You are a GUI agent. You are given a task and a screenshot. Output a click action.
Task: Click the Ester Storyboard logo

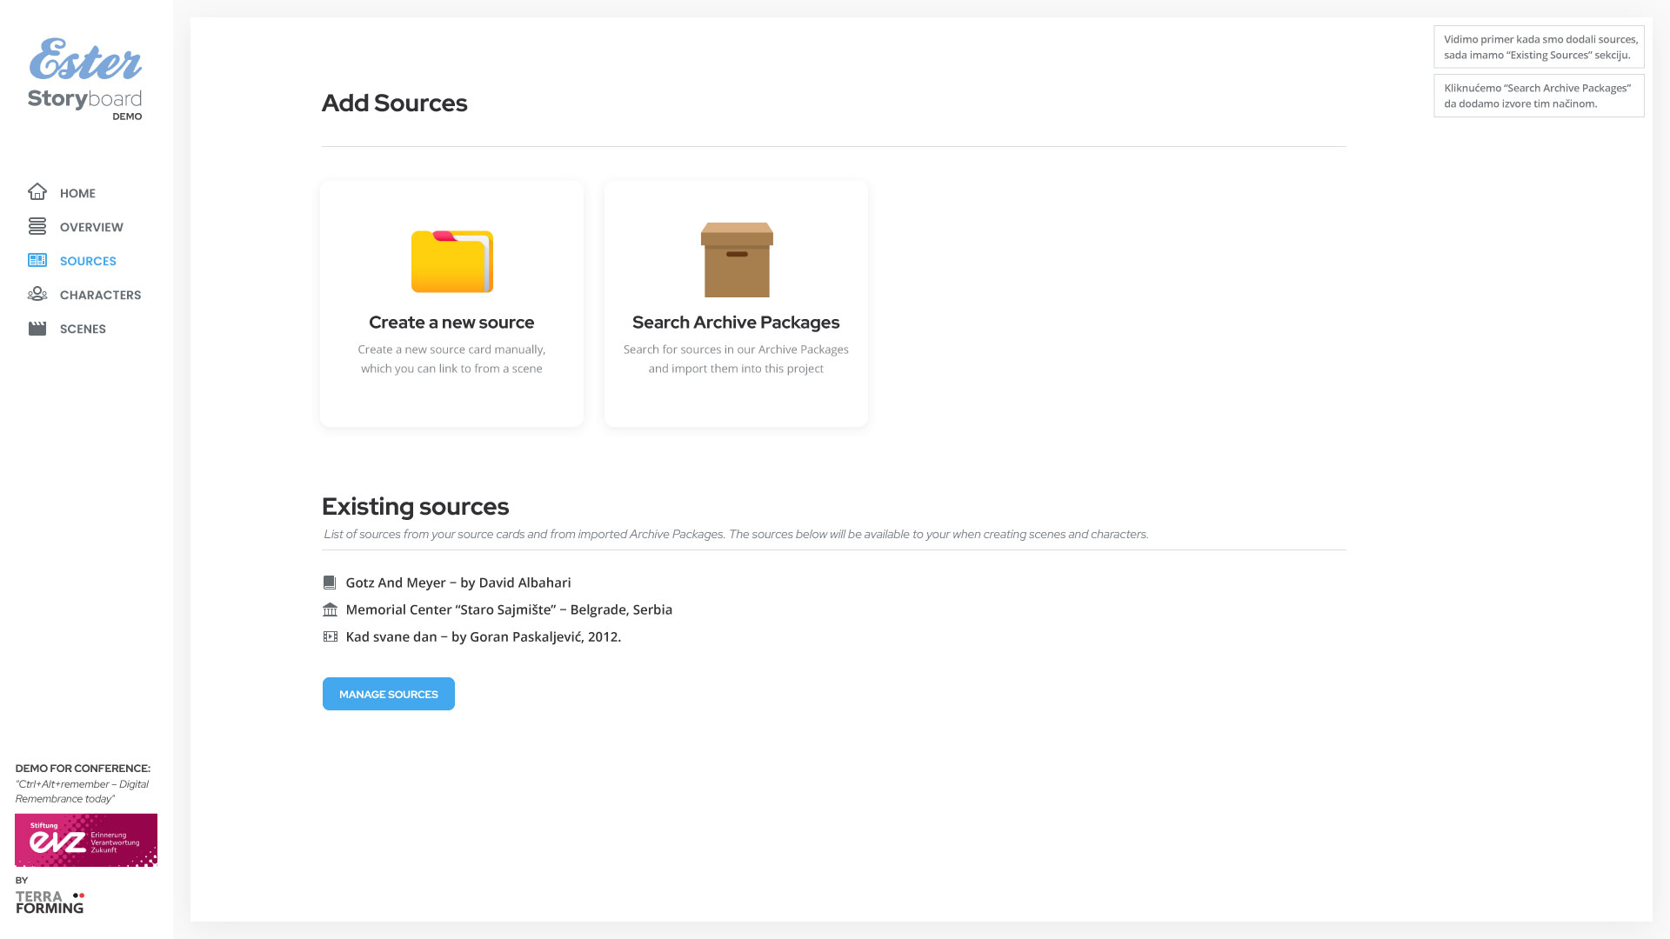[x=85, y=78]
